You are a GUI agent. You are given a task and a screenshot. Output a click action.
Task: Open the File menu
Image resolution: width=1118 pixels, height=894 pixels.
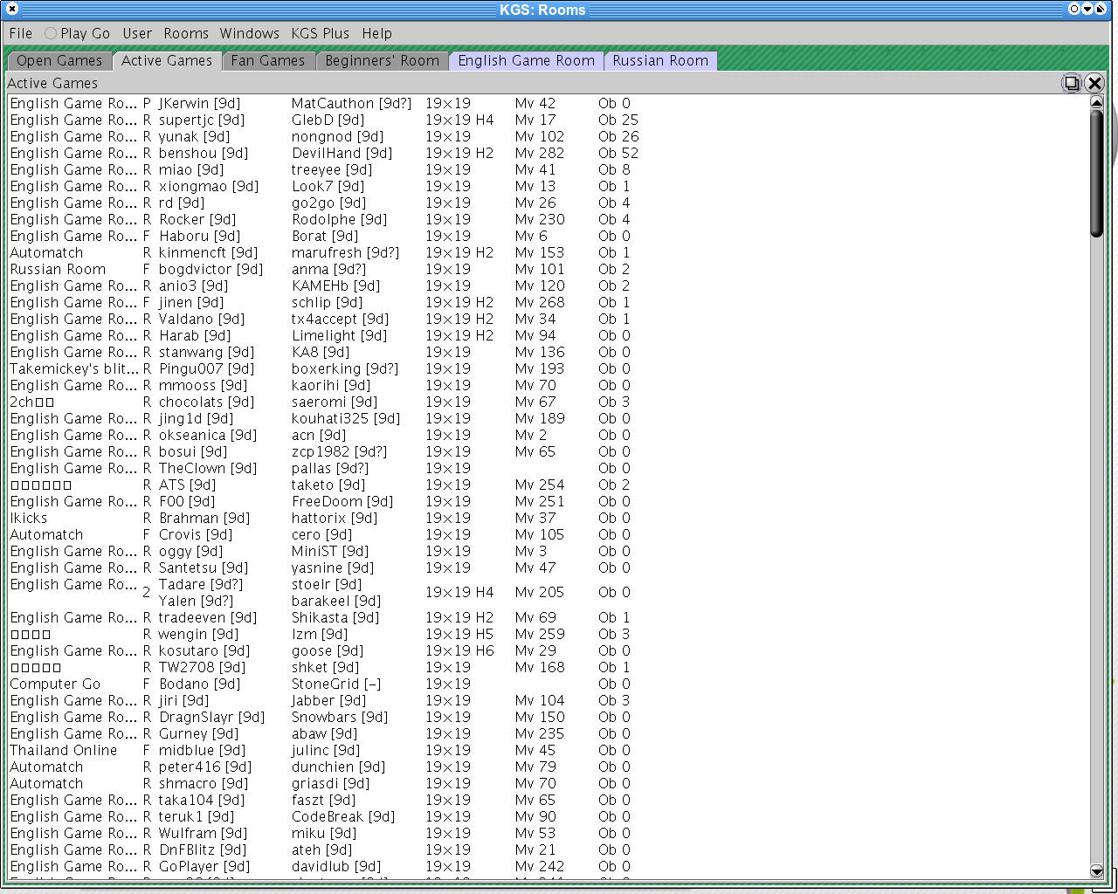tap(21, 33)
